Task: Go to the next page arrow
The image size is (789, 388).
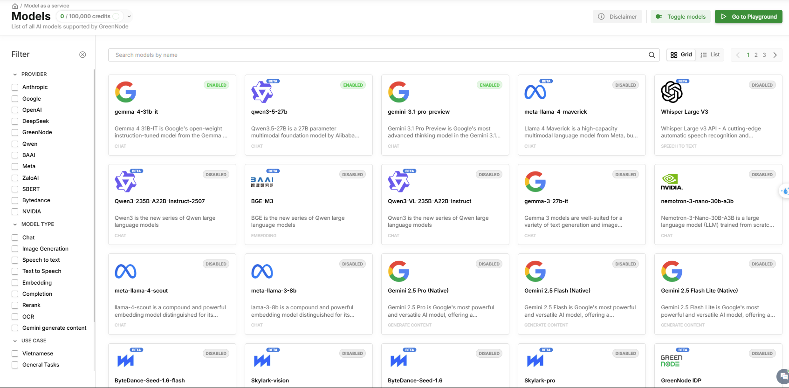Action: click(775, 55)
